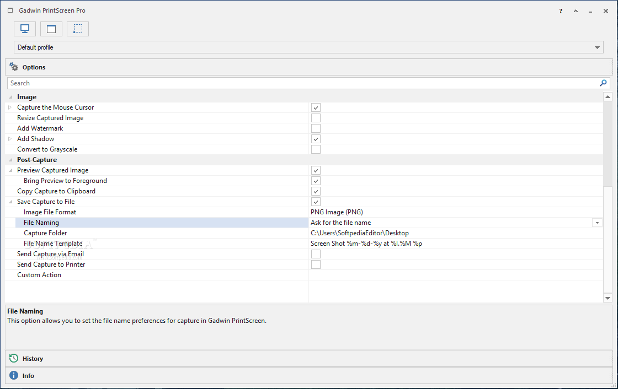The image size is (618, 389).
Task: Enable Send Capture to Printer checkbox
Action: pos(316,264)
